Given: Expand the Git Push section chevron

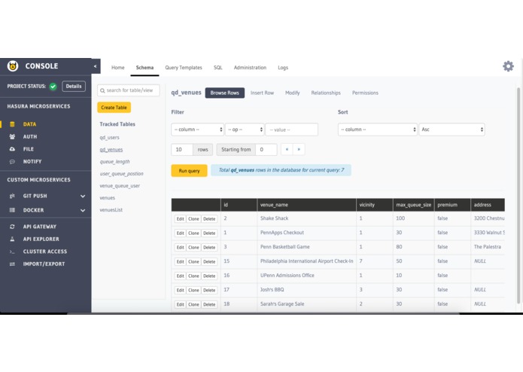Looking at the screenshot, I should 83,197.
